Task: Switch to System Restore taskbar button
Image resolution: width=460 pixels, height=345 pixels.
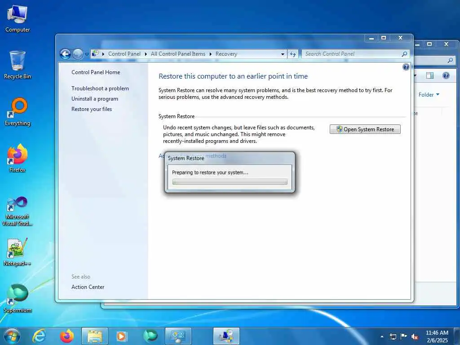Action: (x=226, y=336)
